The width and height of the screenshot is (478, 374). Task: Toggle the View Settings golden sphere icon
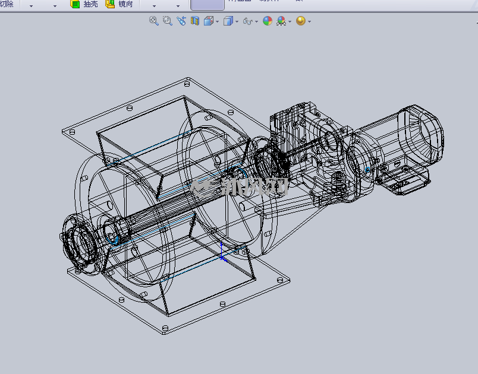[301, 21]
